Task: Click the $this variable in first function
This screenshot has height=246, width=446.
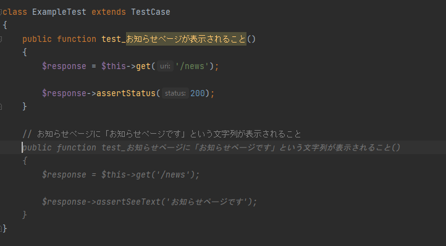Action: (114, 66)
